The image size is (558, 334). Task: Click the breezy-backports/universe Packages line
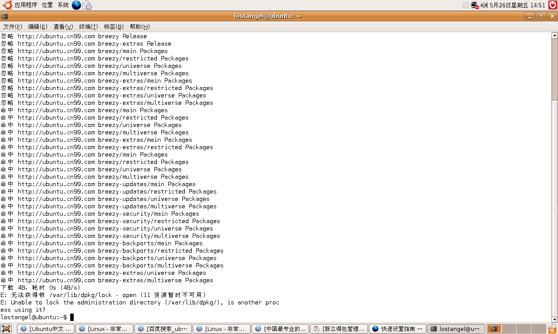[109, 258]
